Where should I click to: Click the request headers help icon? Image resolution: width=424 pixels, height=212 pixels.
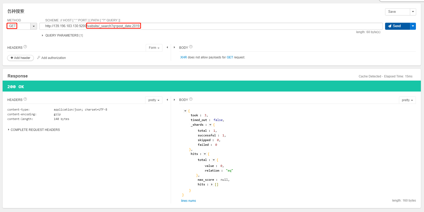click(x=25, y=47)
